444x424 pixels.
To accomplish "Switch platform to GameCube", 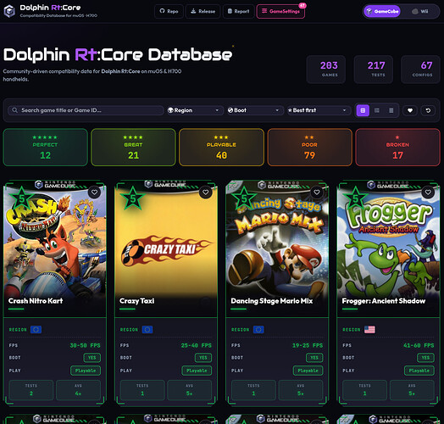I will pyautogui.click(x=382, y=11).
